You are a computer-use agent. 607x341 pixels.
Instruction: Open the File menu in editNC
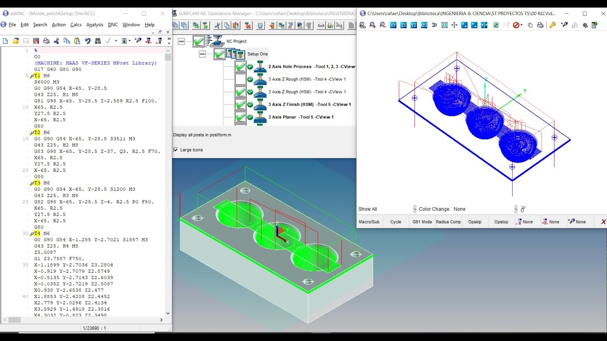(x=12, y=25)
